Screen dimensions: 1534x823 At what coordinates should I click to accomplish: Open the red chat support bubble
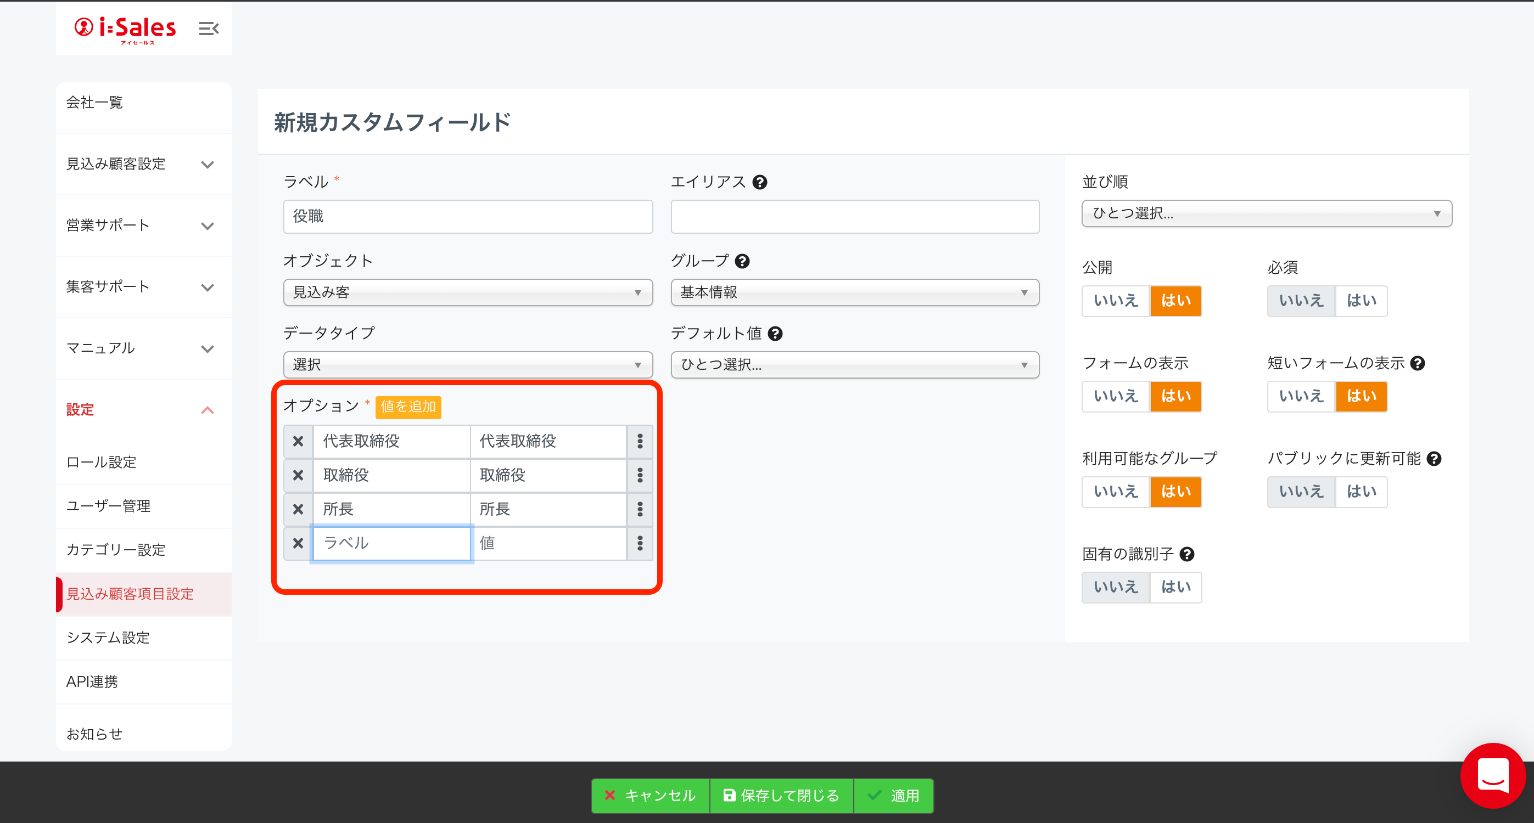point(1492,775)
